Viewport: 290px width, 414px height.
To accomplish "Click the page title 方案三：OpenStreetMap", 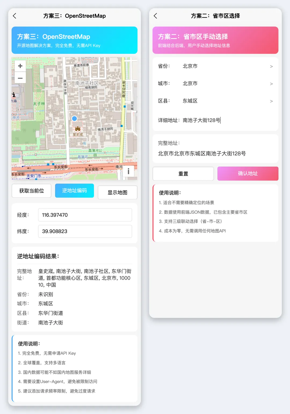I will pyautogui.click(x=75, y=16).
